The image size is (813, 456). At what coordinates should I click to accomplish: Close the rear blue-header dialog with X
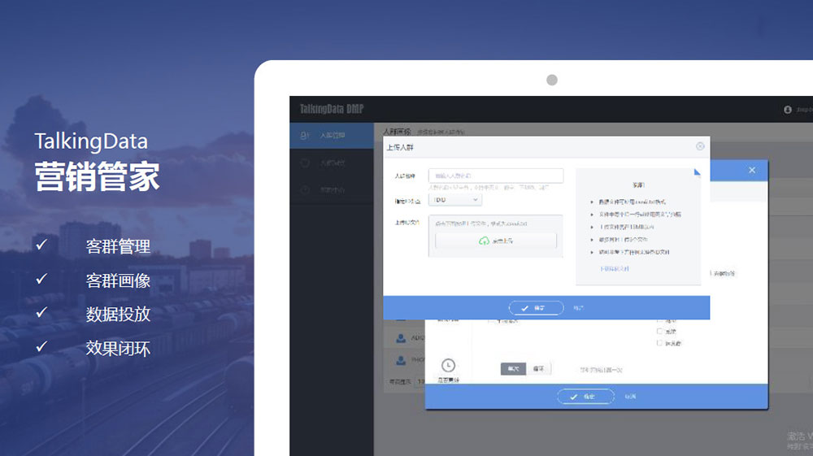point(752,170)
